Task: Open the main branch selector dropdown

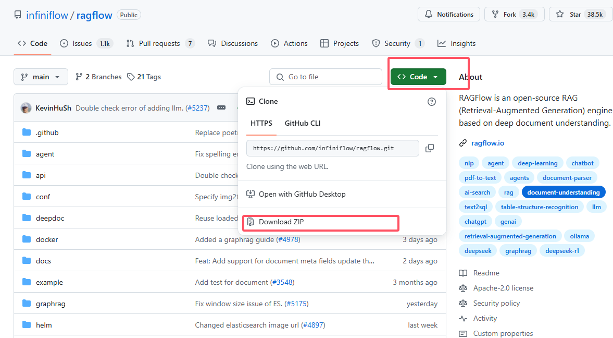Action: 41,77
